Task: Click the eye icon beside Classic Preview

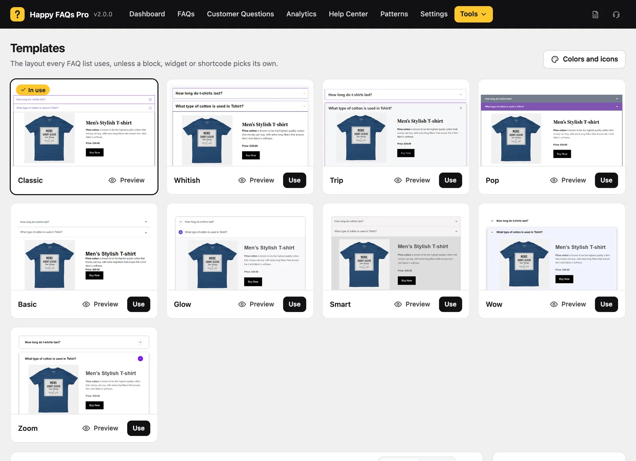Action: tap(112, 180)
